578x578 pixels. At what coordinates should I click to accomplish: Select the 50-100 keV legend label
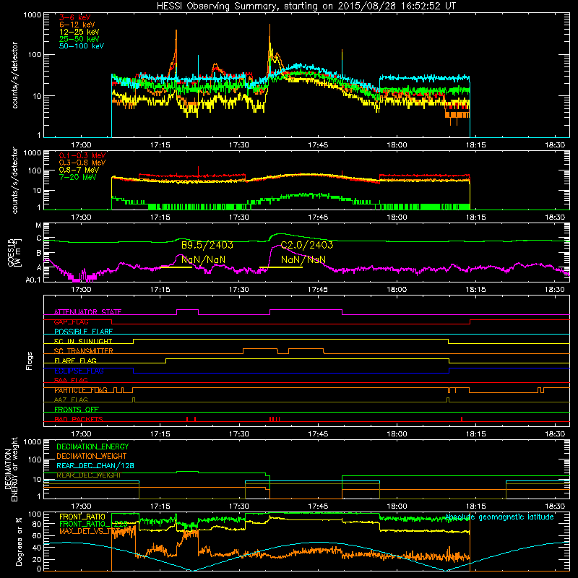82,46
